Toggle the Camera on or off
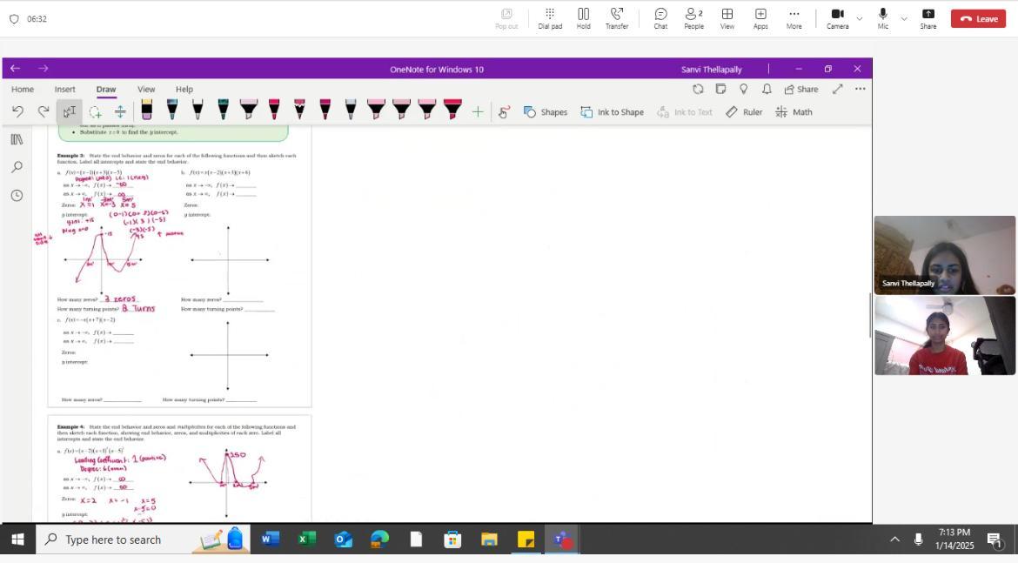This screenshot has height=563, width=1018. click(x=837, y=19)
